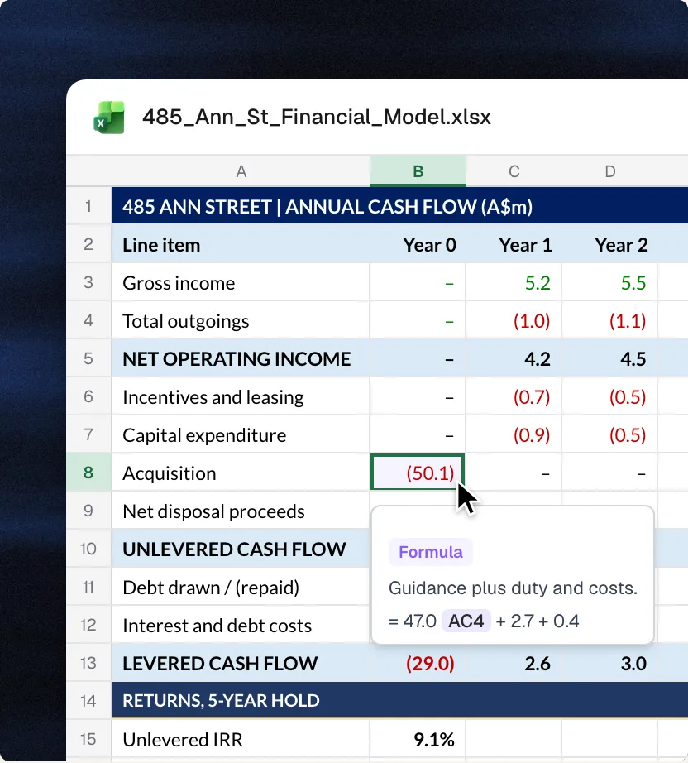Image resolution: width=688 pixels, height=763 pixels.
Task: Select row 4 header
Action: [88, 320]
